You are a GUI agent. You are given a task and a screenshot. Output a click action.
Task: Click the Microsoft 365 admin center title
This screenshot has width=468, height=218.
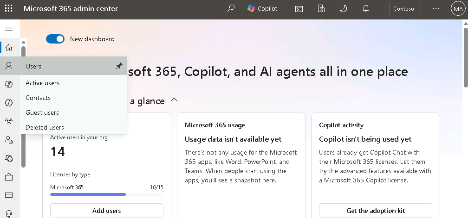(71, 9)
